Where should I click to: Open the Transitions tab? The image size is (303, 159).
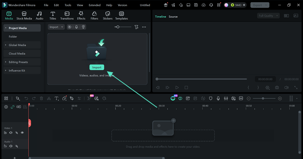pyautogui.click(x=67, y=15)
